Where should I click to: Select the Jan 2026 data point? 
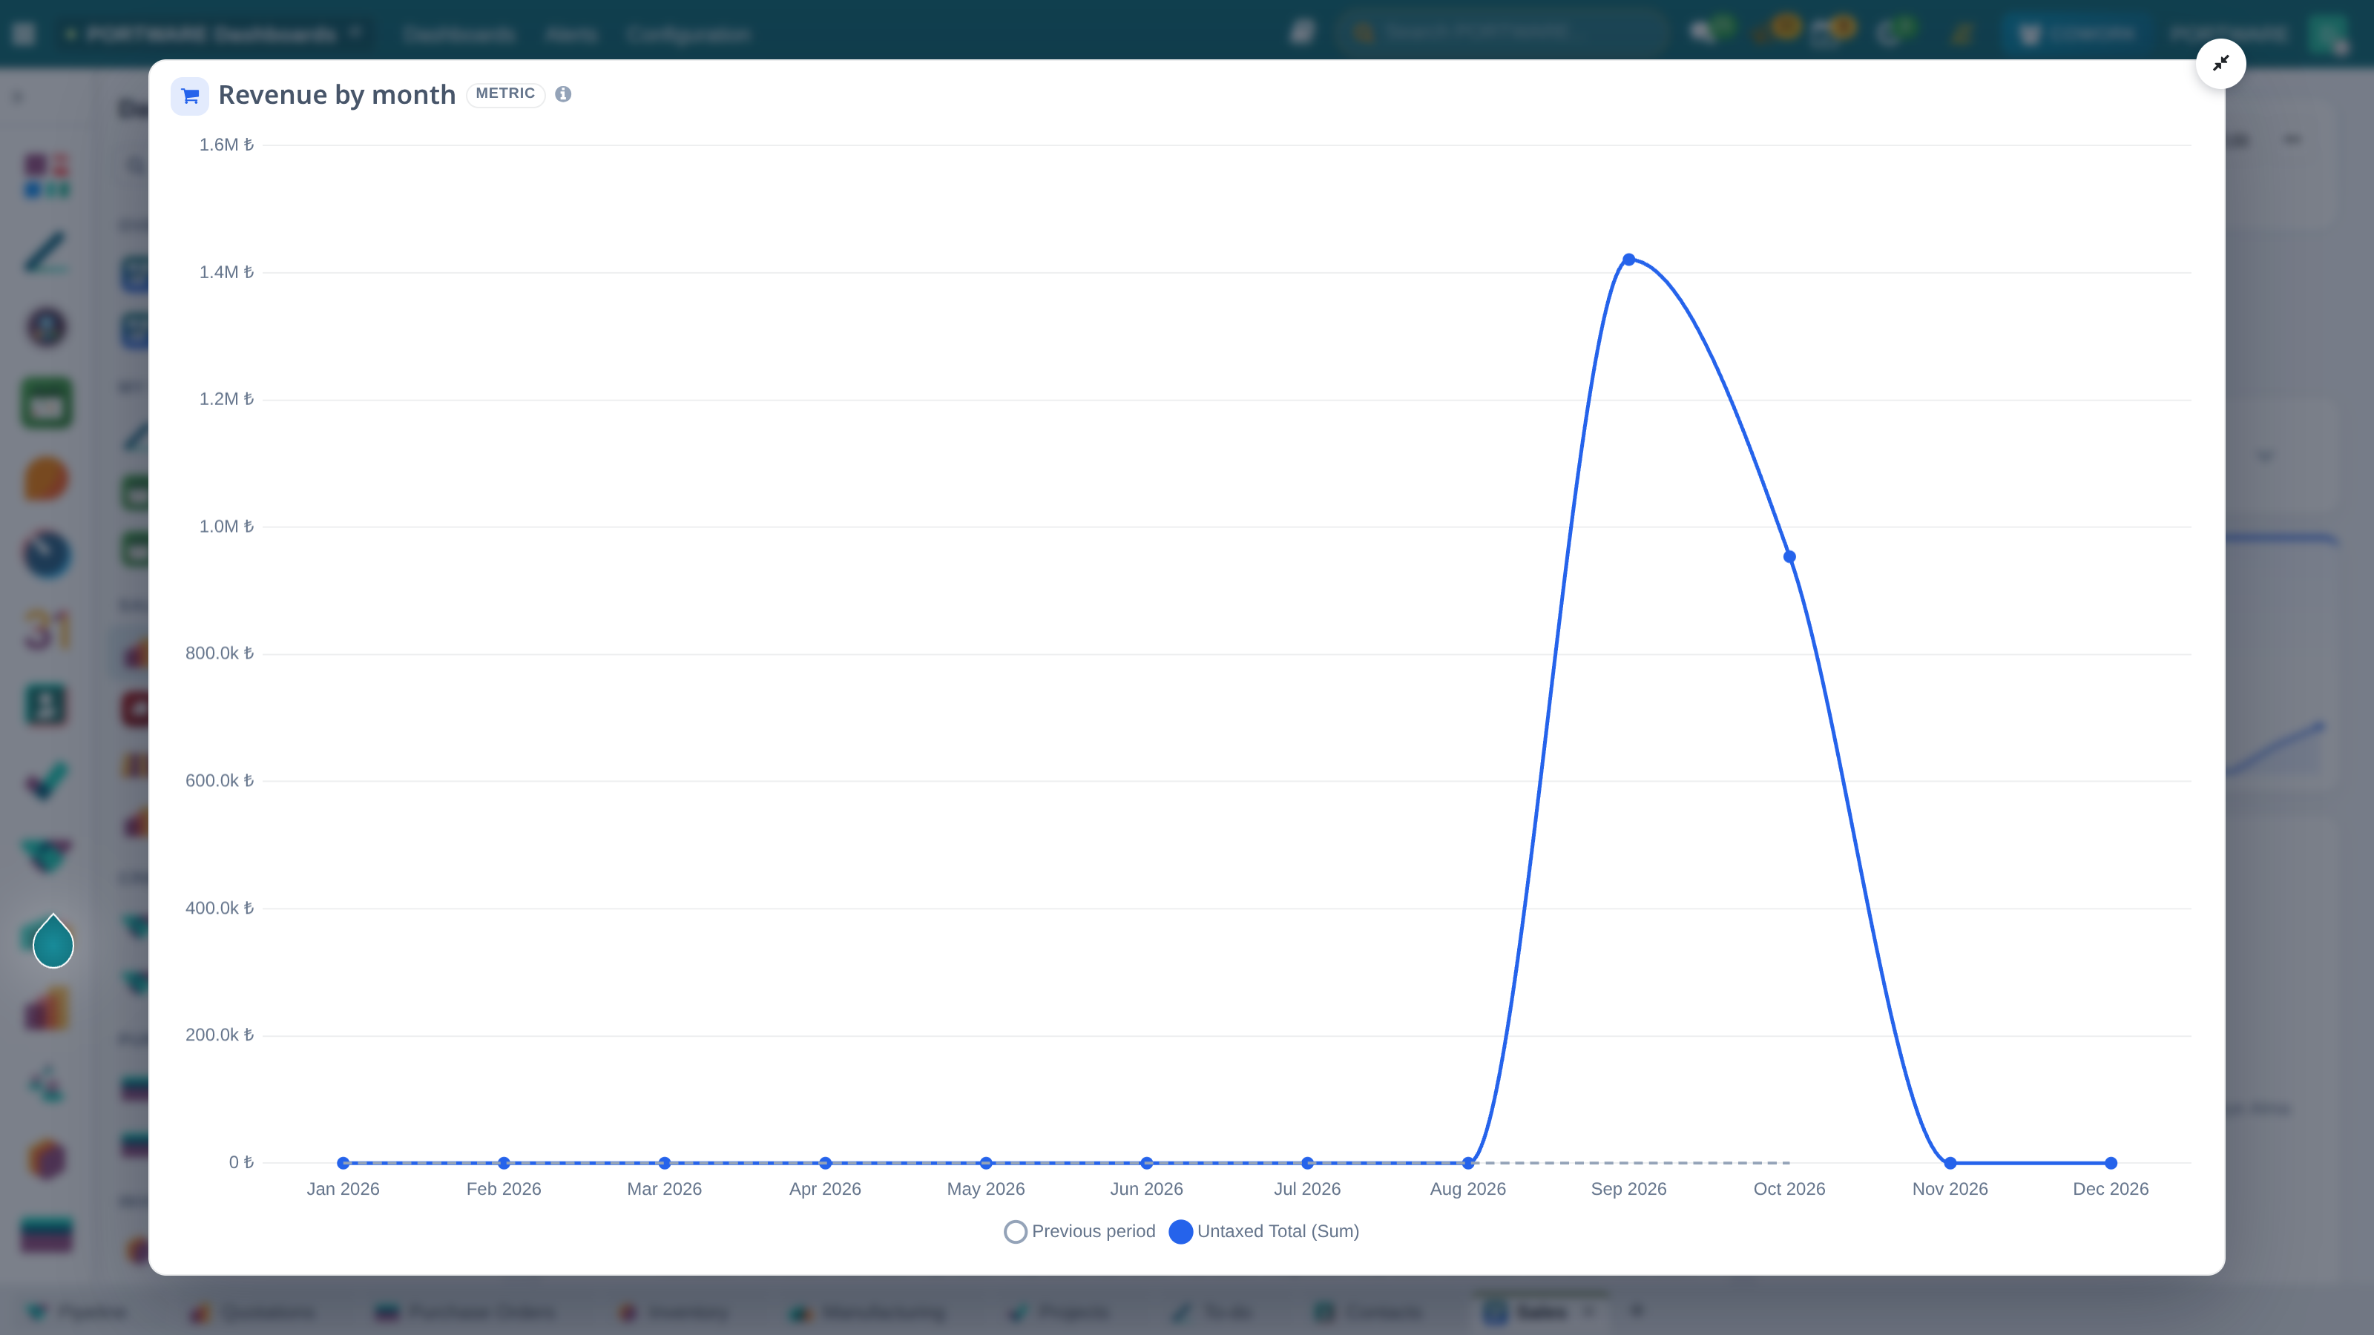click(343, 1163)
